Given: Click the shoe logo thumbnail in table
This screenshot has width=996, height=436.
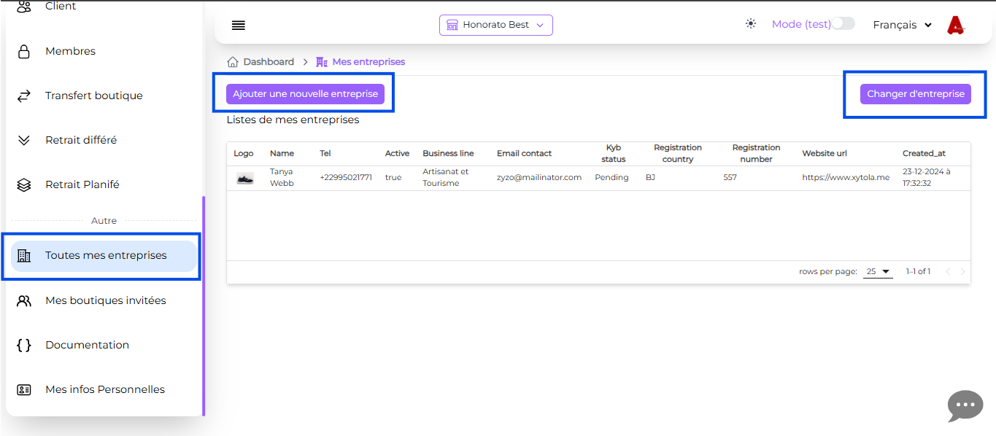Looking at the screenshot, I should tap(244, 178).
